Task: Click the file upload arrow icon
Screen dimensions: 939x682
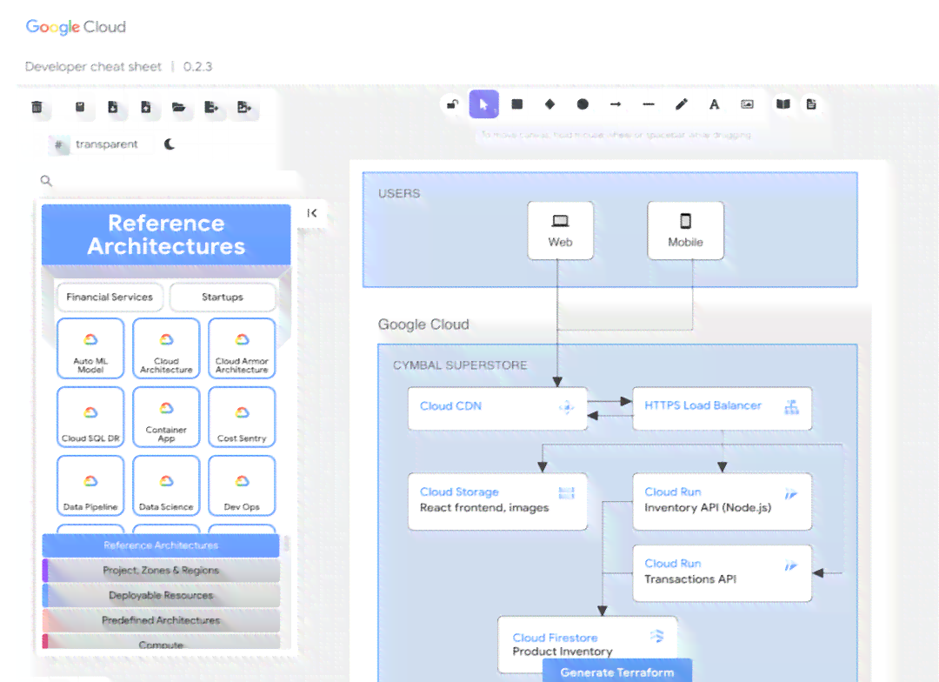Action: click(x=145, y=107)
